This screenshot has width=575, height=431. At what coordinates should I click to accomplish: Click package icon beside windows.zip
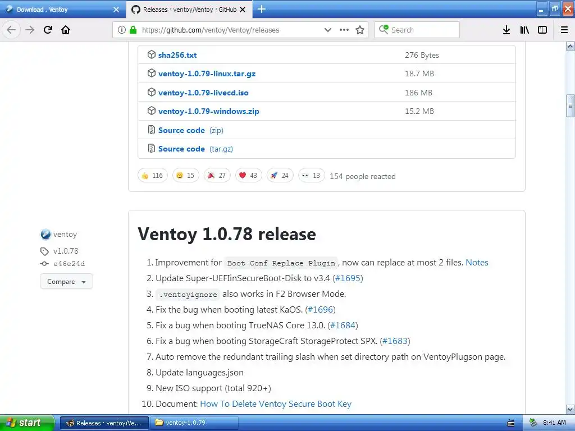tap(152, 111)
